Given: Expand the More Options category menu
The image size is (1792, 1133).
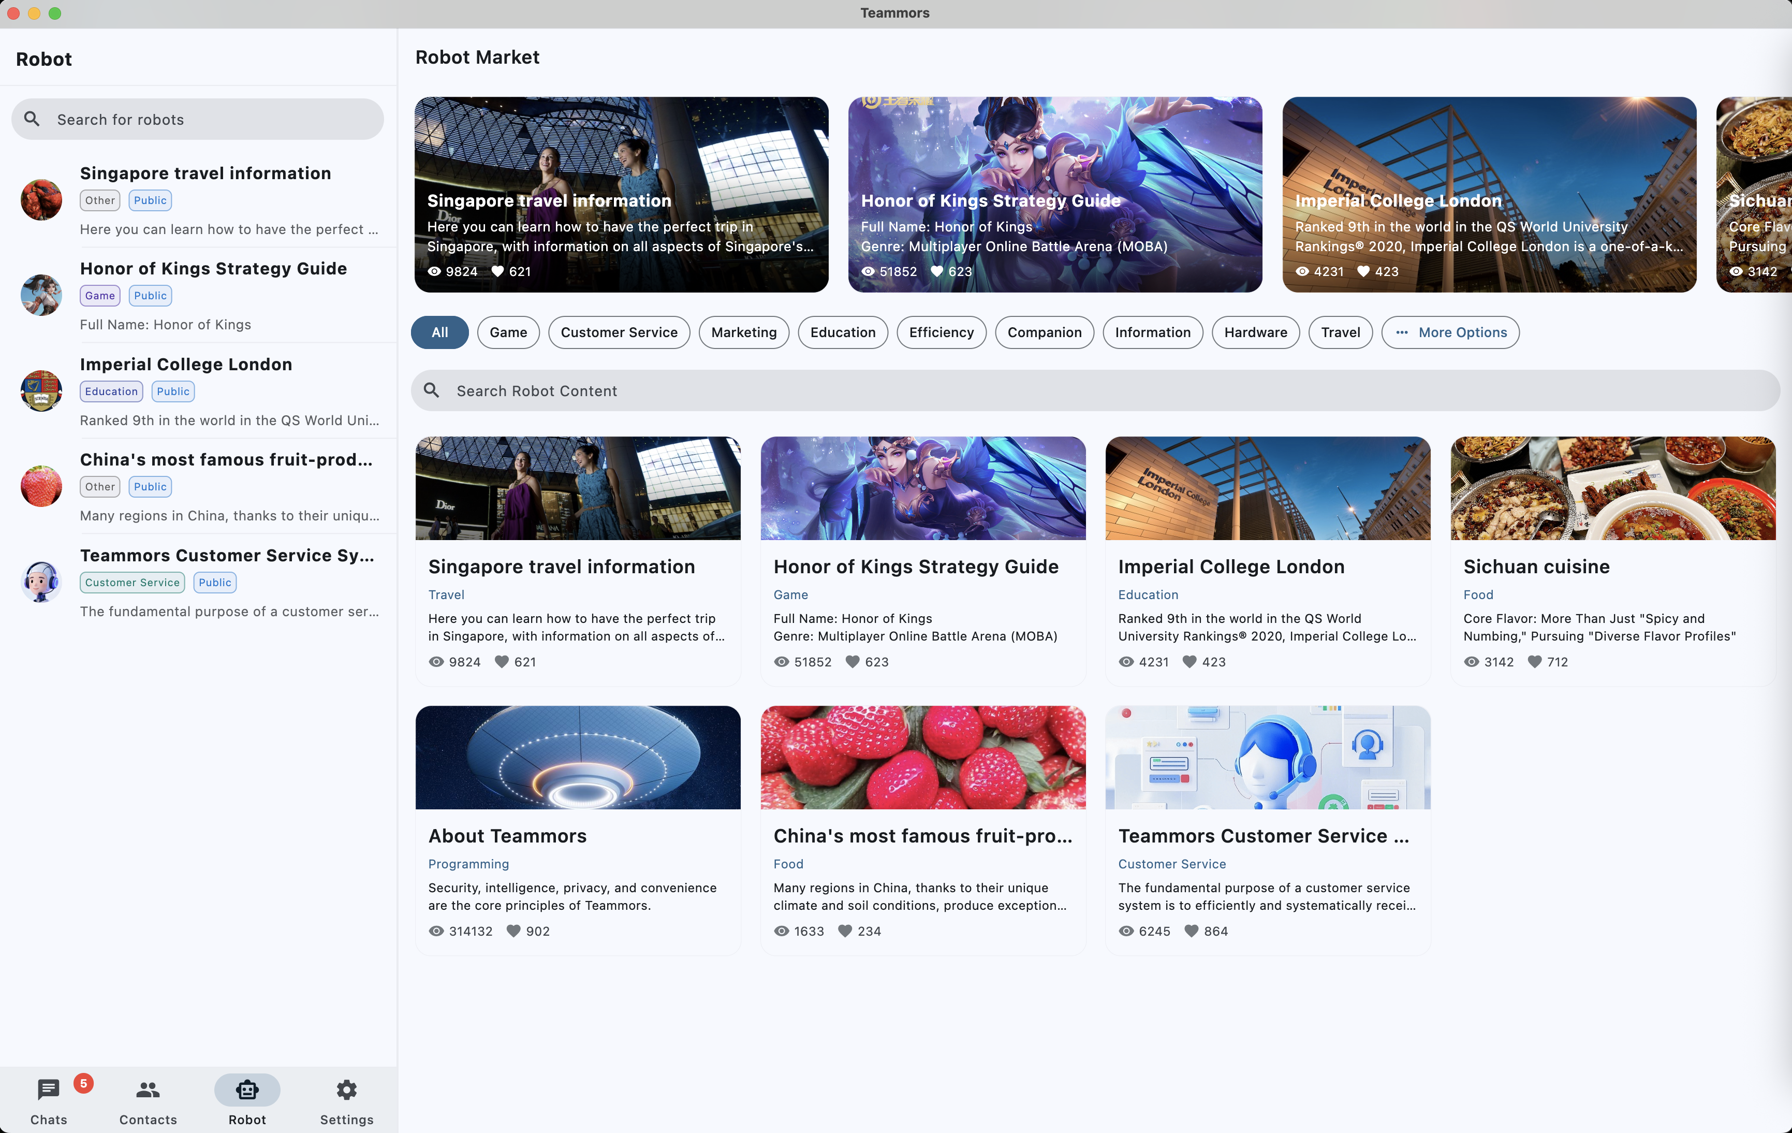Looking at the screenshot, I should [x=1450, y=333].
